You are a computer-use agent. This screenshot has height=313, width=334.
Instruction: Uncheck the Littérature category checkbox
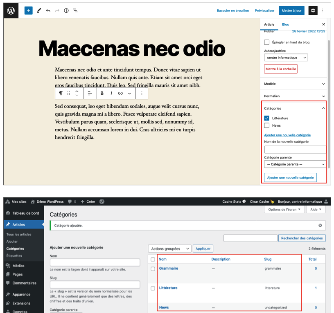point(267,118)
